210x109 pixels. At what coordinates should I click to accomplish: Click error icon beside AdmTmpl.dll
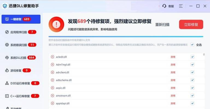pos(52,65)
